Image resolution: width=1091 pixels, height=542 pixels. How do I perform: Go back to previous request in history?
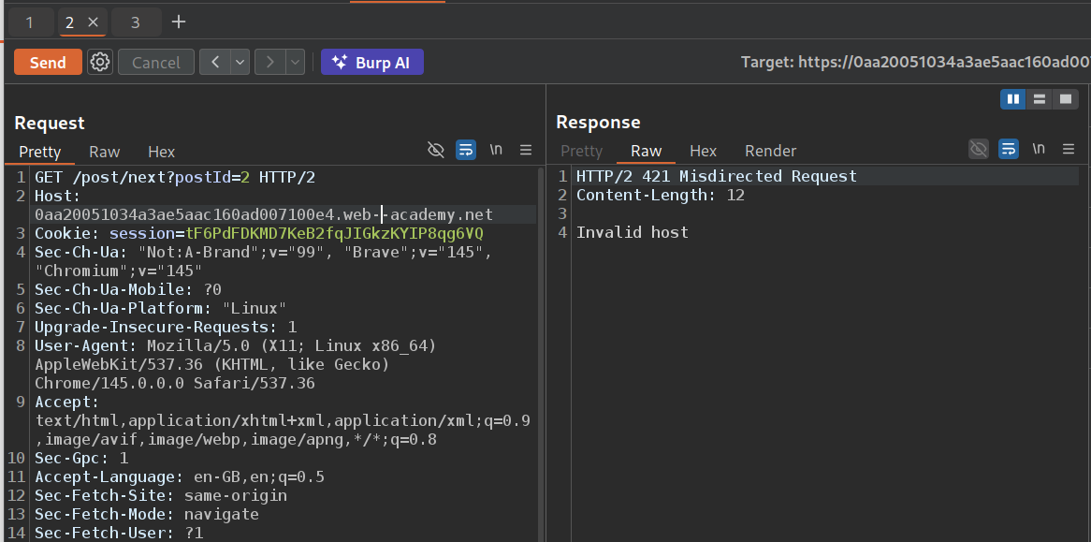(x=215, y=63)
